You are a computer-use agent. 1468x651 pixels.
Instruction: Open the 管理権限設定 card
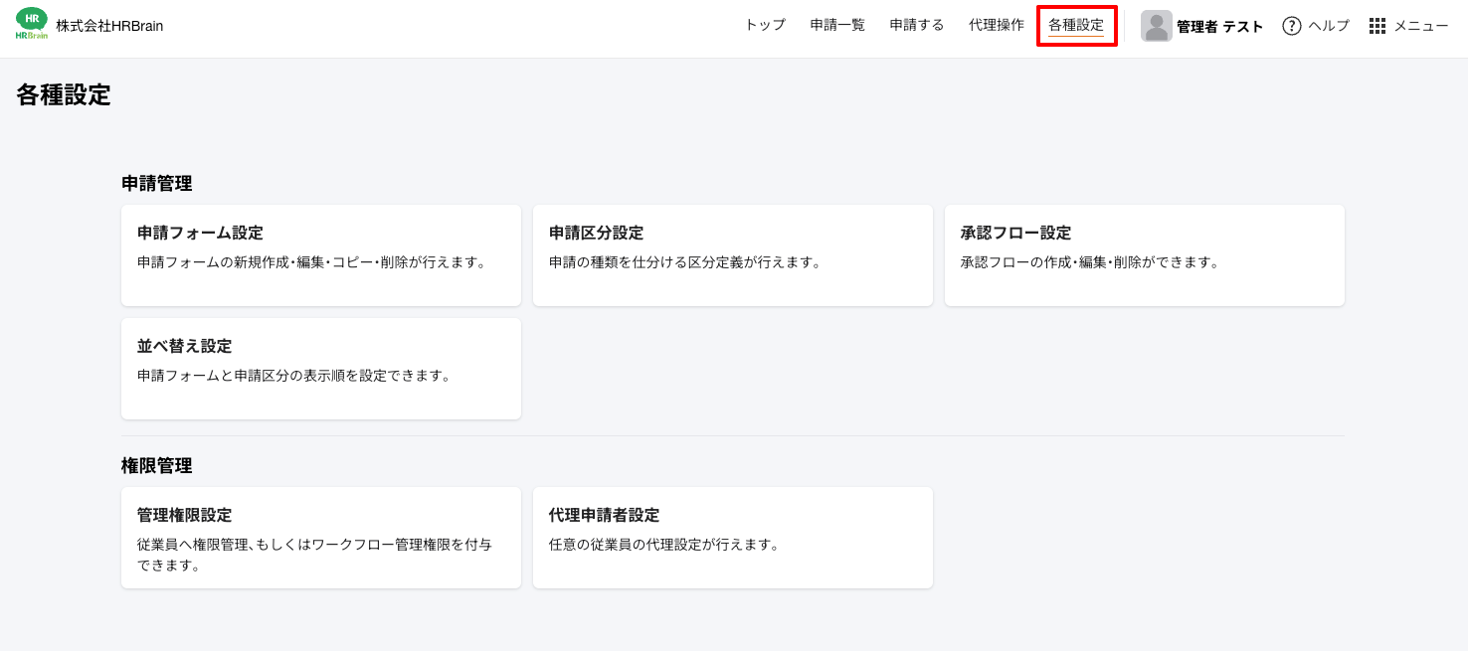pos(320,538)
